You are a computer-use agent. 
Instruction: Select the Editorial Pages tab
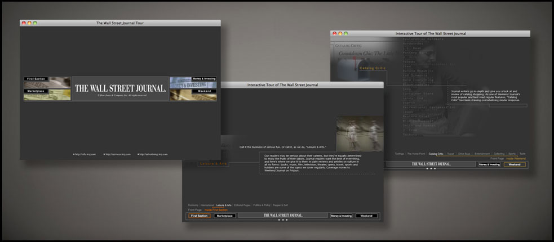coord(244,205)
